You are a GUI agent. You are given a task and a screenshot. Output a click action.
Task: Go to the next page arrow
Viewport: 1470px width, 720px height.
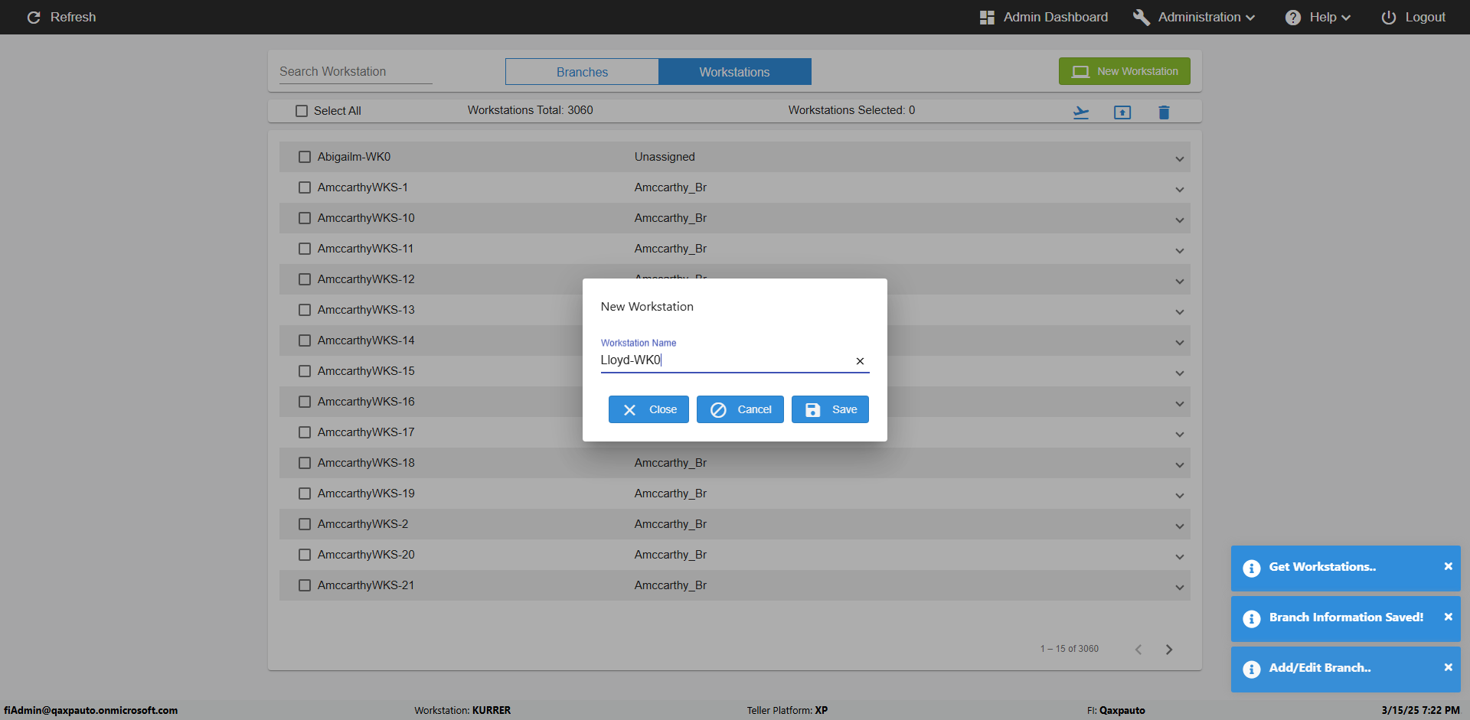point(1169,650)
